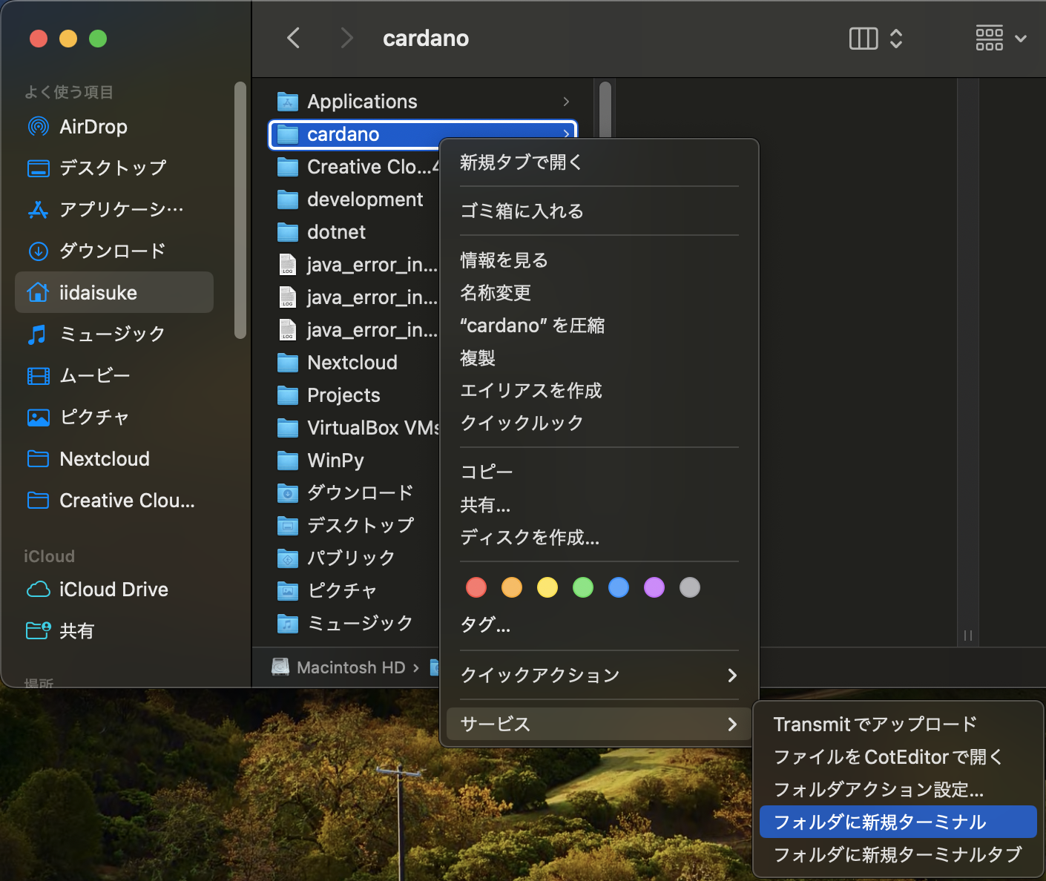This screenshot has height=881, width=1046.
Task: Click the パブリック folder icon
Action: tap(288, 558)
